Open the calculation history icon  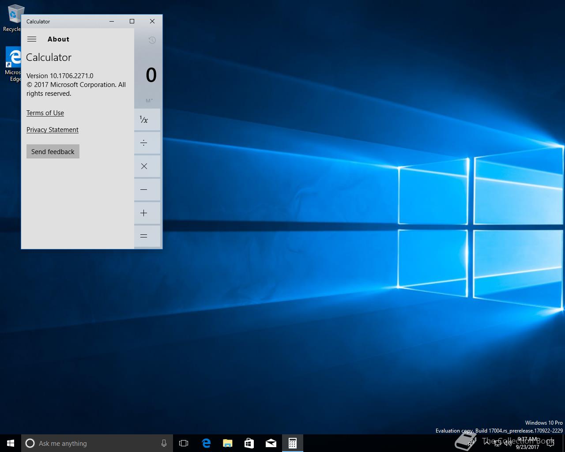coord(152,40)
